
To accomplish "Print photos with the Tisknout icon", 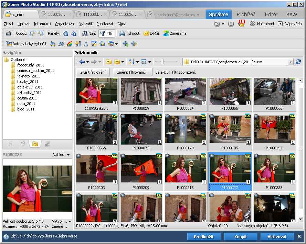I will click(129, 33).
